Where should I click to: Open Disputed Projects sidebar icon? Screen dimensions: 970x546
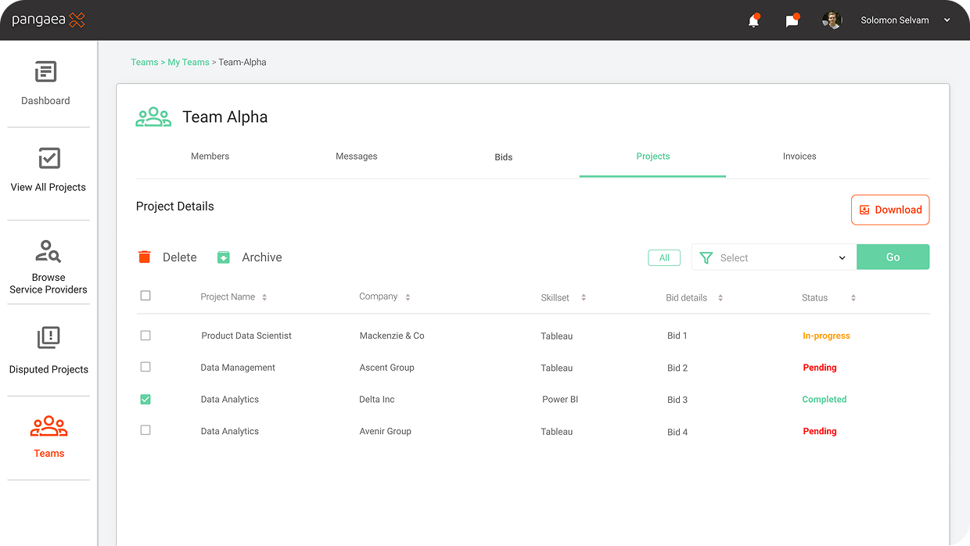click(x=48, y=339)
